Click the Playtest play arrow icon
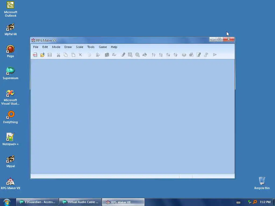The width and height of the screenshot is (275, 206). click(215, 55)
